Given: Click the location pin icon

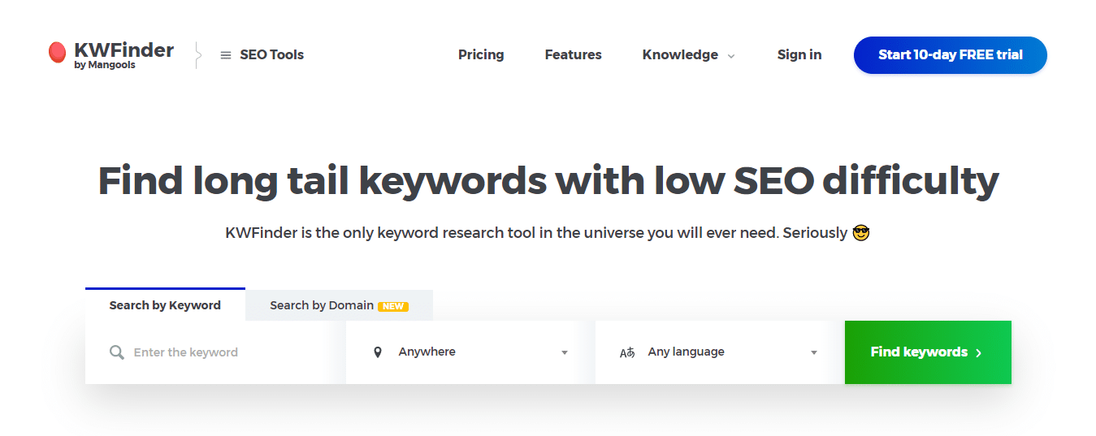Looking at the screenshot, I should tap(378, 352).
